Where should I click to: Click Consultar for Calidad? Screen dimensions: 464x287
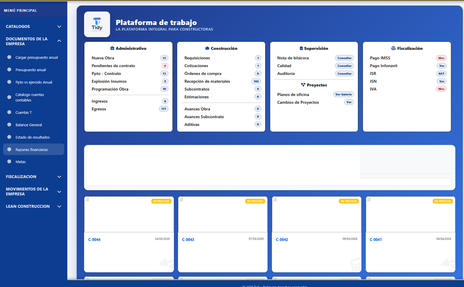coord(345,66)
